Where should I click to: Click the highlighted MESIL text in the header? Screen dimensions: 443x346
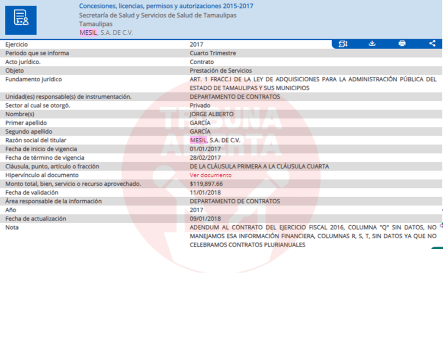(x=88, y=32)
